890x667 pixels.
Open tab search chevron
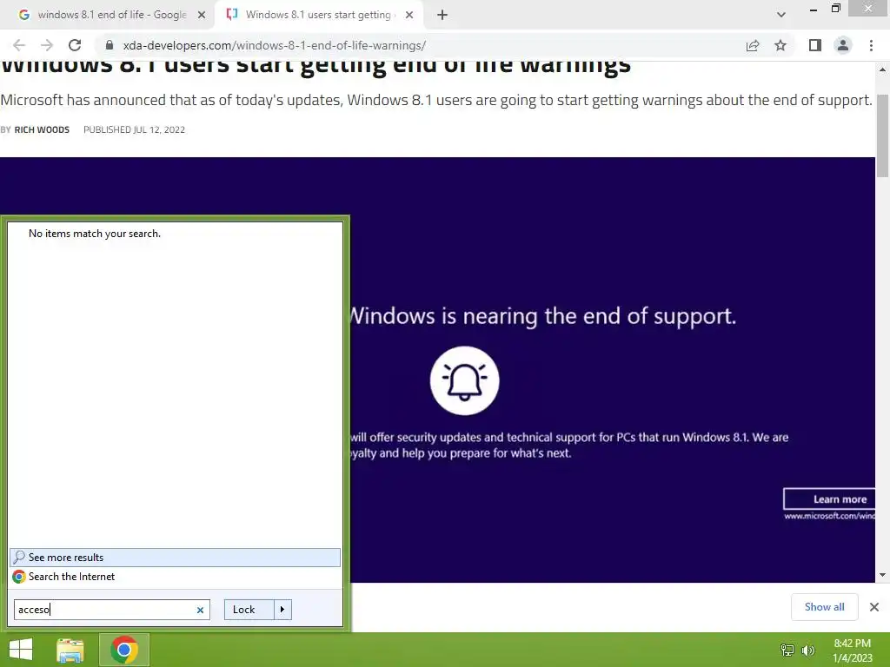pos(781,15)
